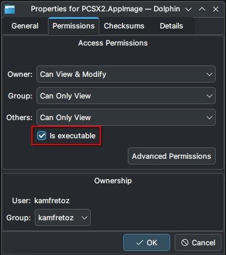
Task: Click the folder icon in the title bar
Action: point(10,9)
